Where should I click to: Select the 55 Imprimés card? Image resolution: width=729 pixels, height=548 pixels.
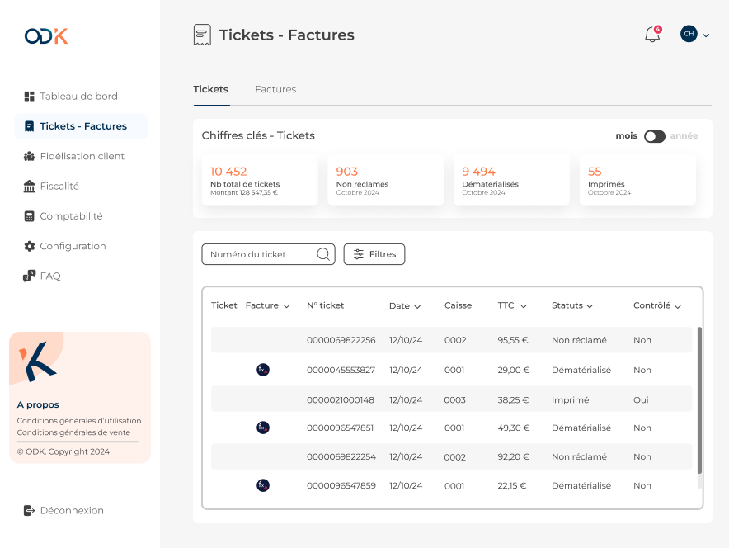pyautogui.click(x=637, y=180)
